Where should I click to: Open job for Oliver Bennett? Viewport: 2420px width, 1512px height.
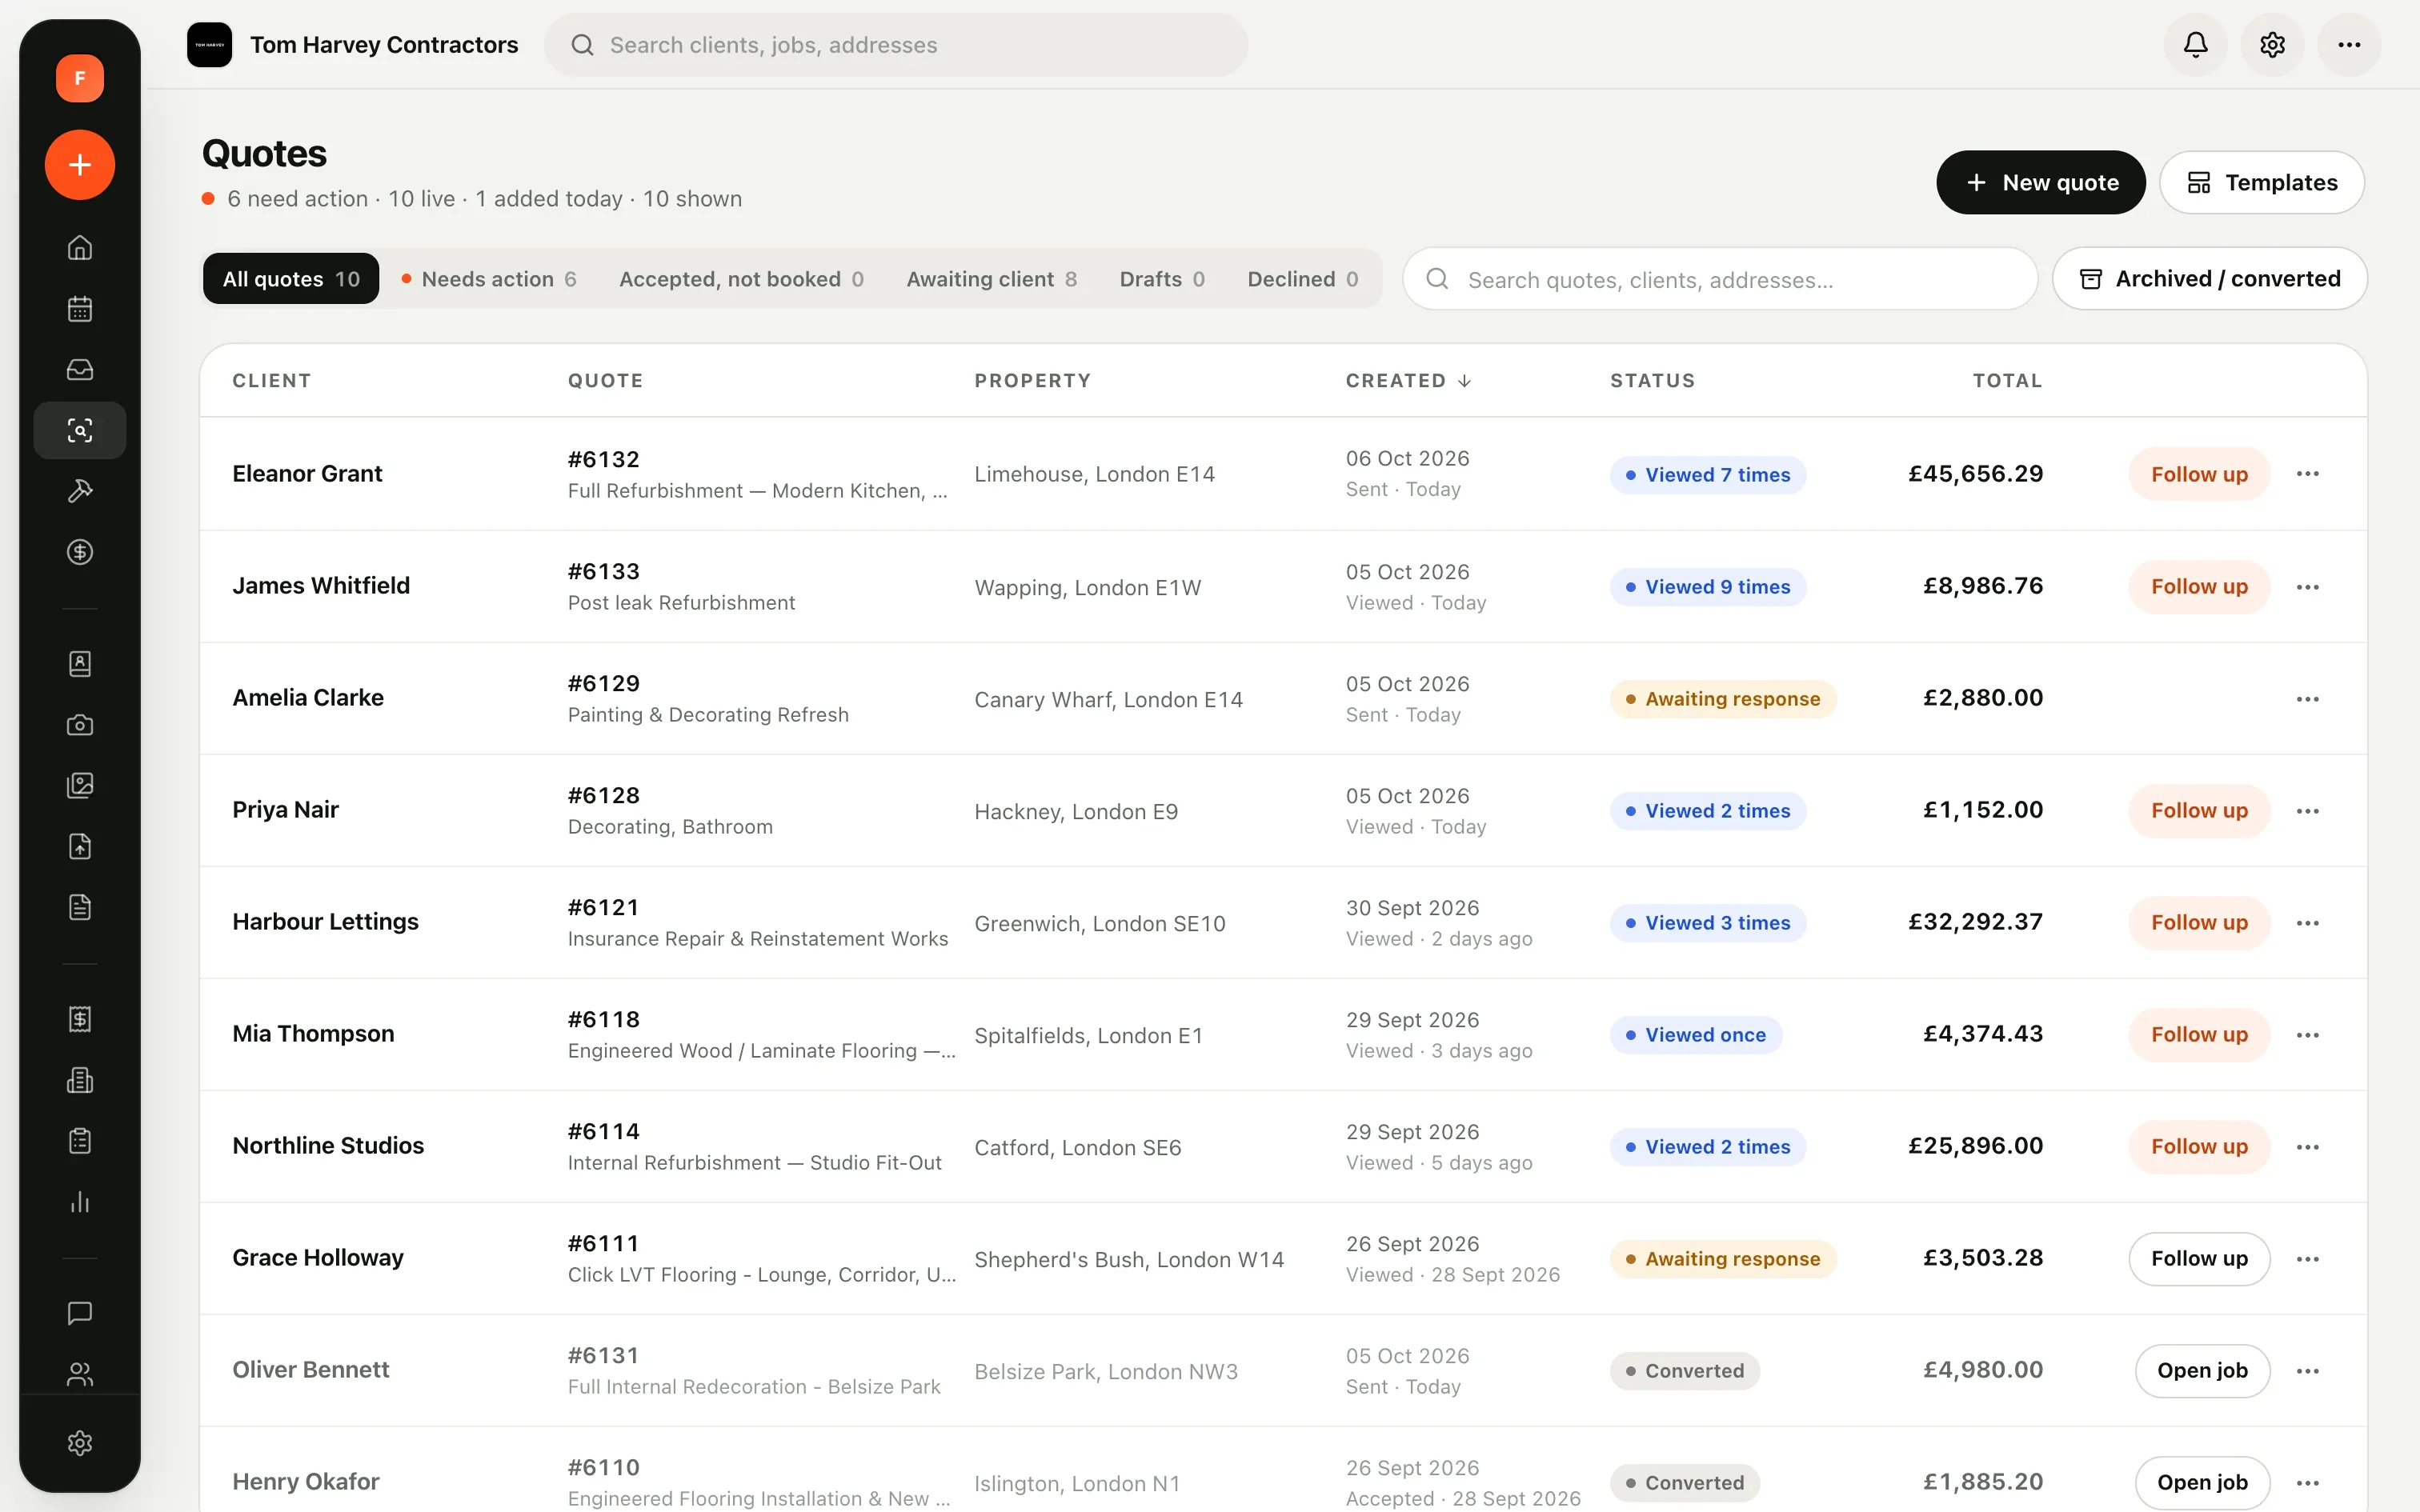pos(2202,1371)
